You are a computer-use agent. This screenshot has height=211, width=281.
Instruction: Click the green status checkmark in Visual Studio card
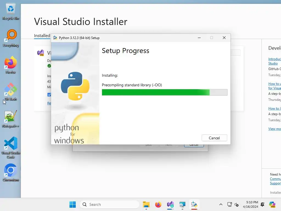(x=49, y=66)
